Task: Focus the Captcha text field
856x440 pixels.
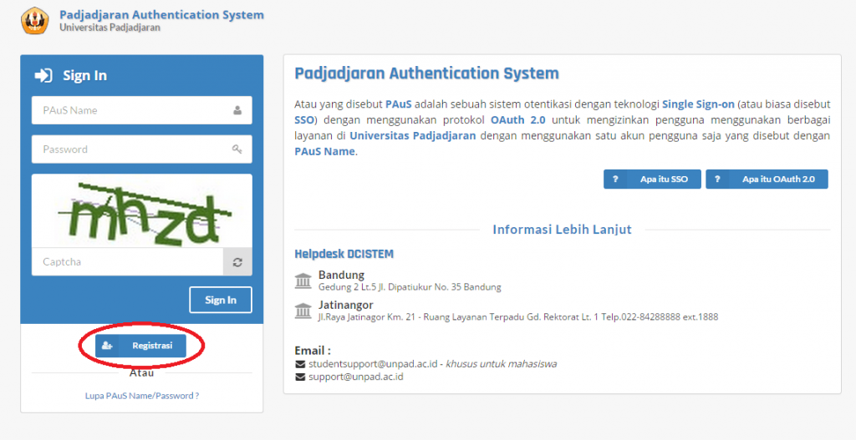Action: (x=127, y=262)
